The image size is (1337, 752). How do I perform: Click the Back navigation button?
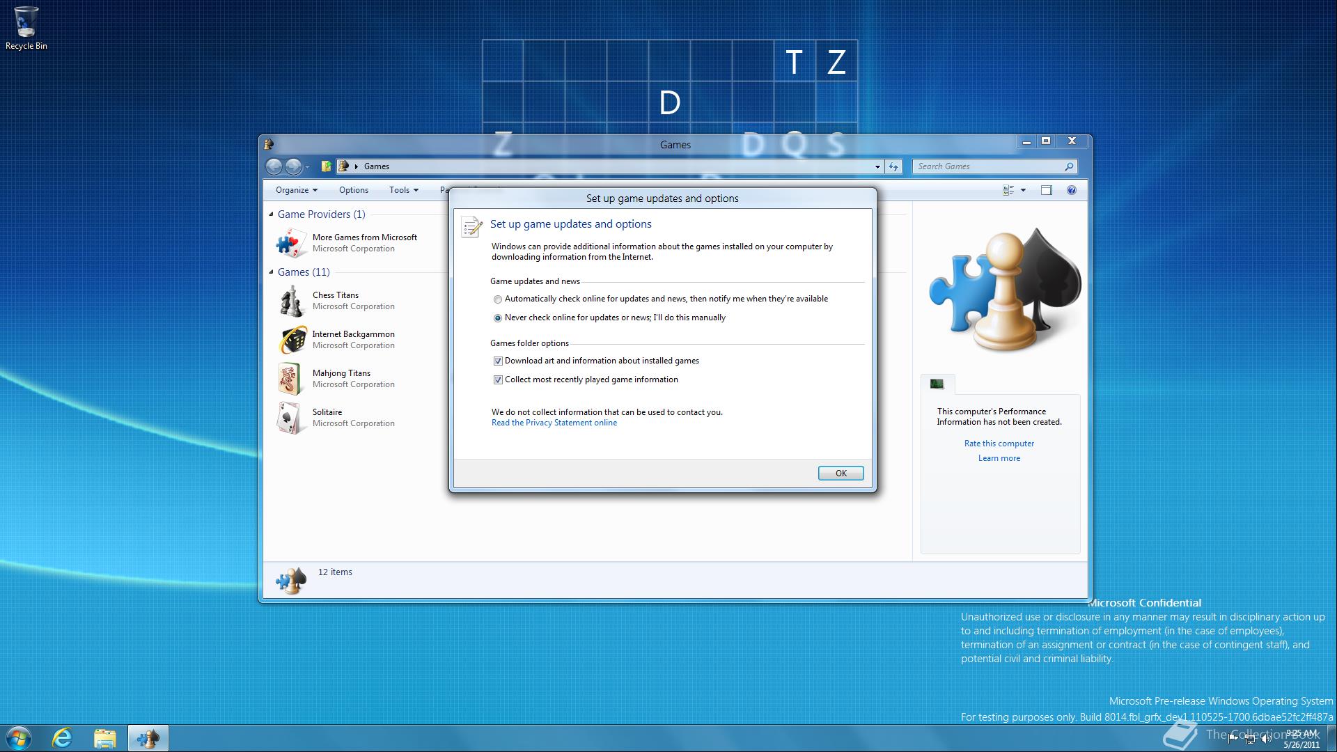coord(274,166)
